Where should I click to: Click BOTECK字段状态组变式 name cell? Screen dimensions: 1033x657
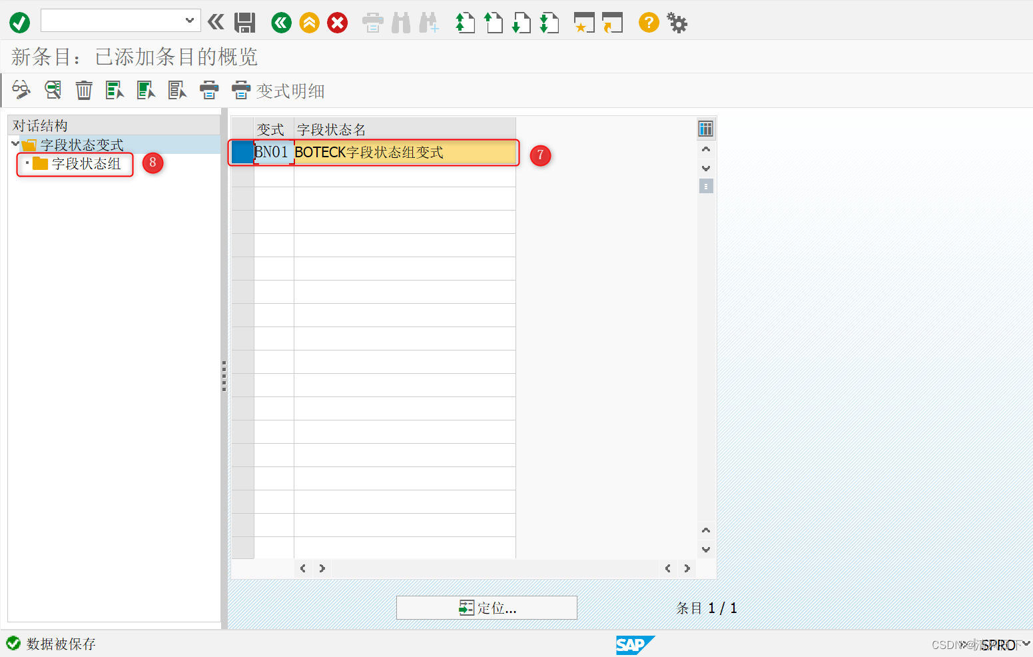pos(405,153)
